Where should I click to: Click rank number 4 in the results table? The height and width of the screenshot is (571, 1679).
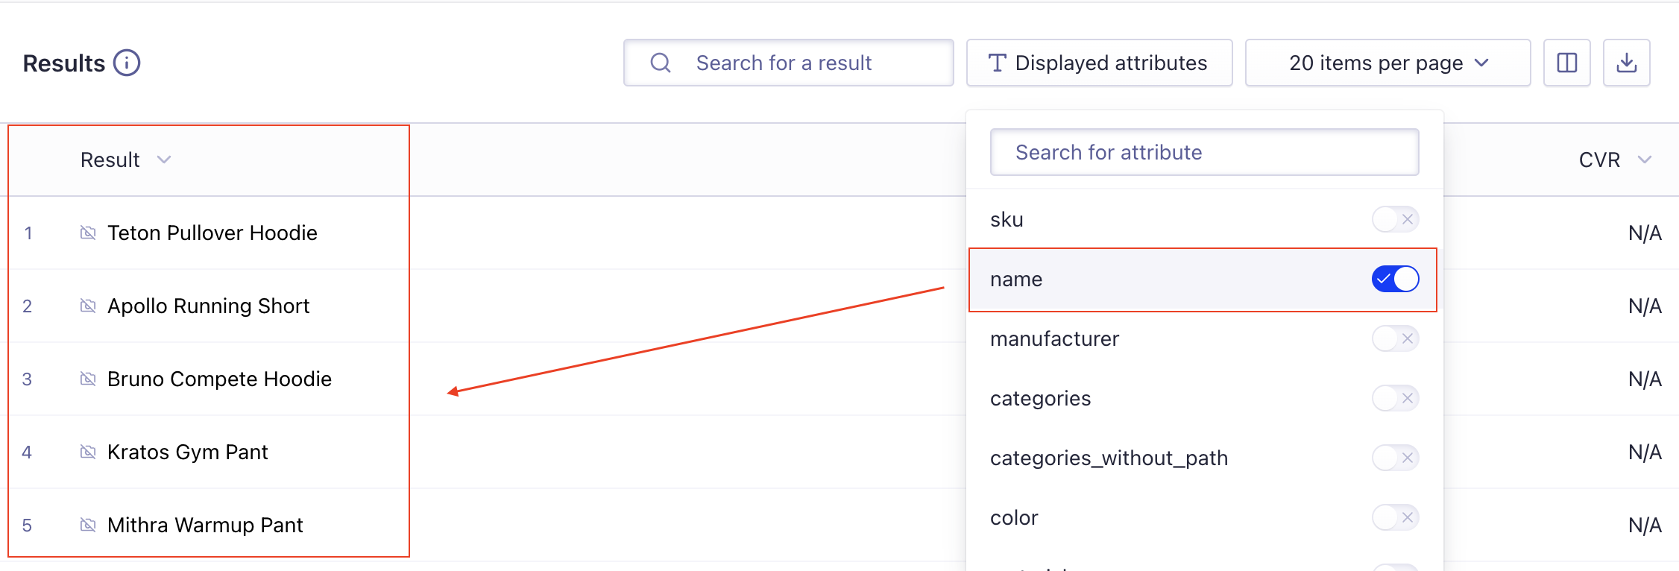pyautogui.click(x=28, y=452)
